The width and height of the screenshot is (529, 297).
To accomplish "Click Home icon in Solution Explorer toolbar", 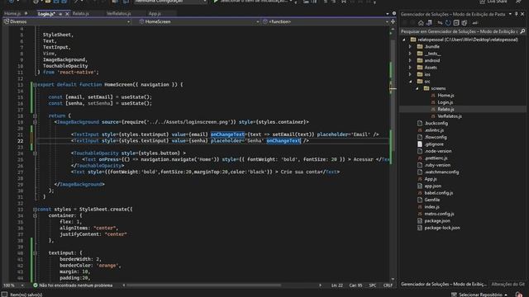I will tap(421, 23).
